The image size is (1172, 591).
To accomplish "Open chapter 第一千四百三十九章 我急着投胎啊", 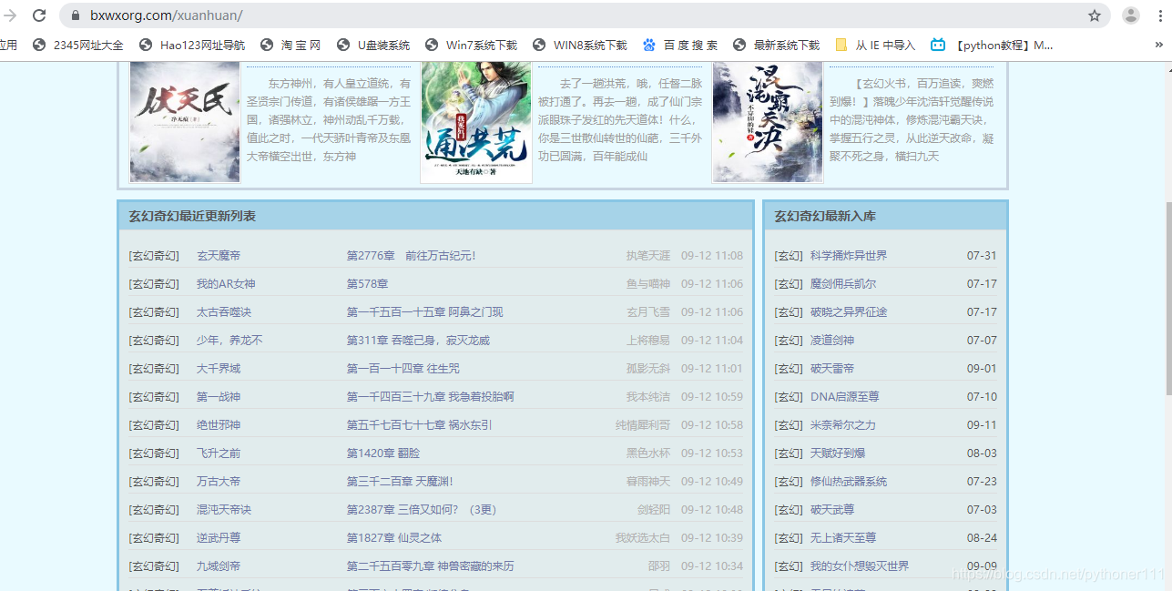I will pyautogui.click(x=431, y=397).
